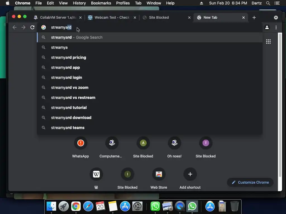Choose 'streamyard app' suggestion
Image resolution: width=286 pixels, height=214 pixels.
pos(150,67)
